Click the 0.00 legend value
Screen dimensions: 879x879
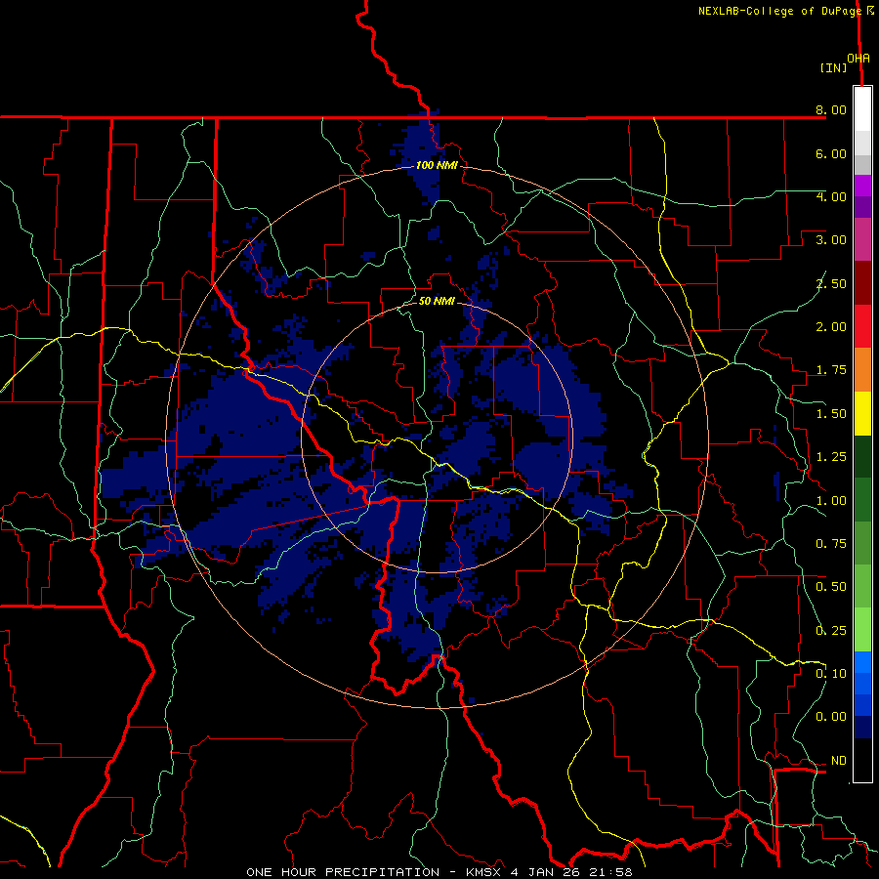[x=831, y=717]
